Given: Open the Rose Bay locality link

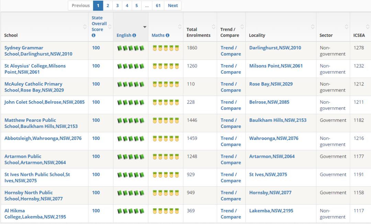Looking at the screenshot, I should pyautogui.click(x=271, y=84).
